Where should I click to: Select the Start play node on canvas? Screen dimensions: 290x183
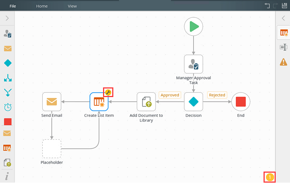tap(193, 26)
